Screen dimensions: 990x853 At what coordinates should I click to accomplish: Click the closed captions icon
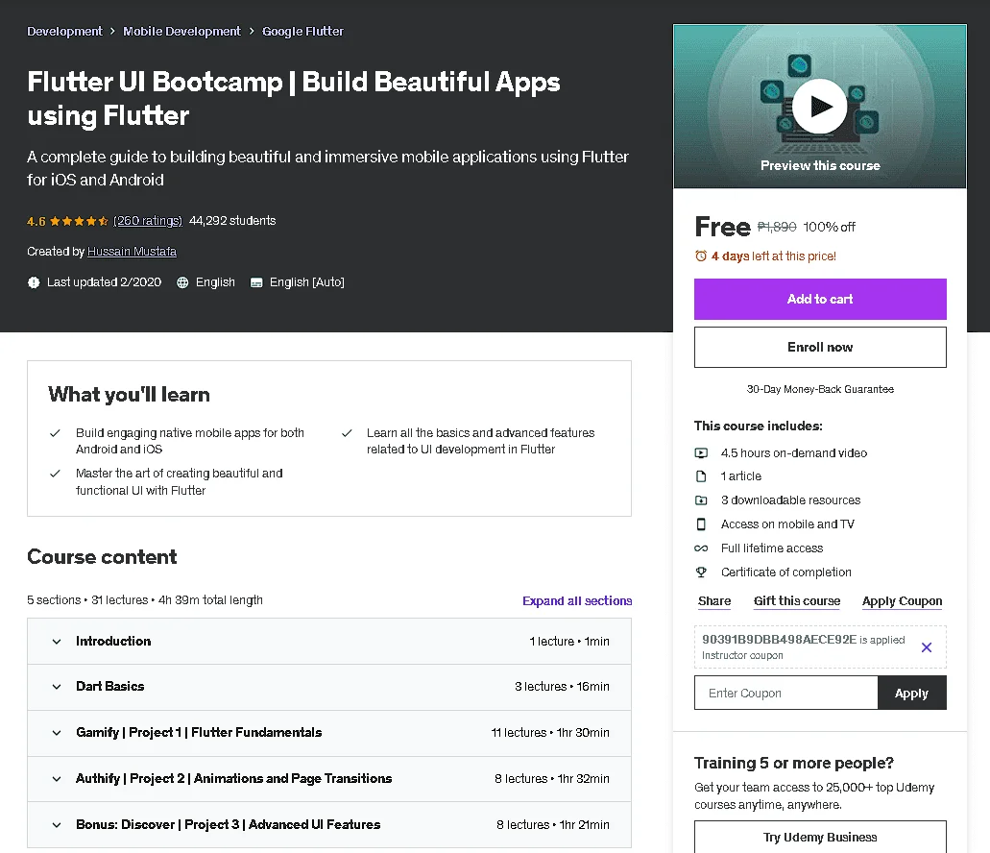click(256, 282)
